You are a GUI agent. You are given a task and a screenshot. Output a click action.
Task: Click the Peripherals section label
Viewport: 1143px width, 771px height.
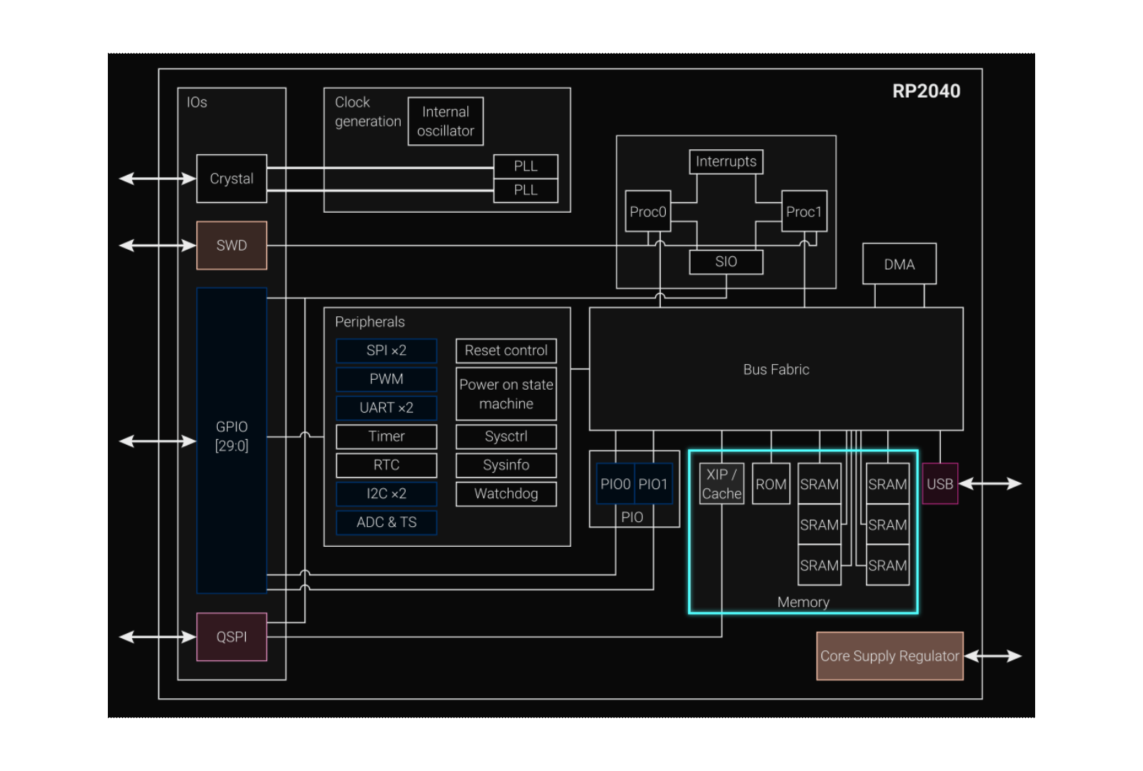click(x=370, y=322)
